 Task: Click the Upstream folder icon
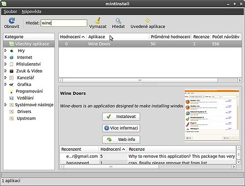pos(11,118)
